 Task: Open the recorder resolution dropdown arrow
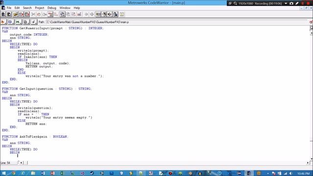(x=286, y=3)
